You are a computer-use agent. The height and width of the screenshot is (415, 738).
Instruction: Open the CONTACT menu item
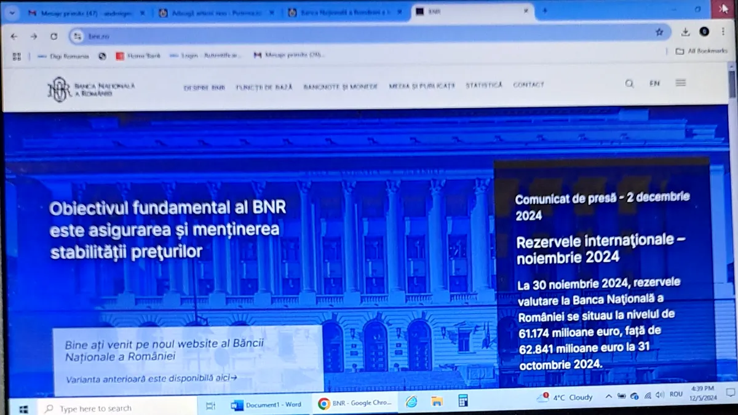pyautogui.click(x=529, y=85)
